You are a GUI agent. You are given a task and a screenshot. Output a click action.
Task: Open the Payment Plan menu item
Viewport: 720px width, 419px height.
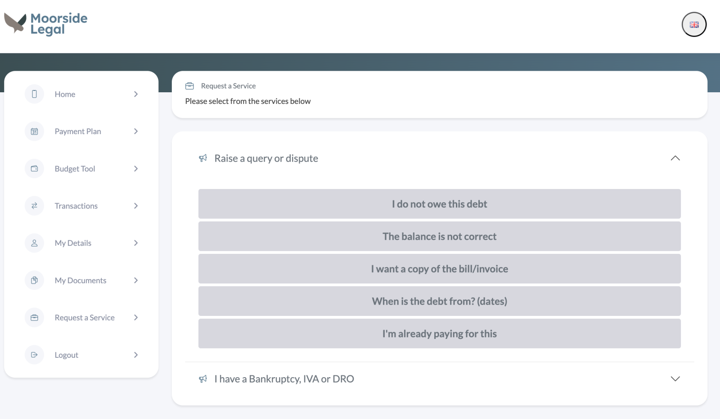78,131
